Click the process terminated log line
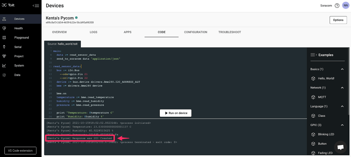Viewport: 351px width, 157px height. pos(112,142)
